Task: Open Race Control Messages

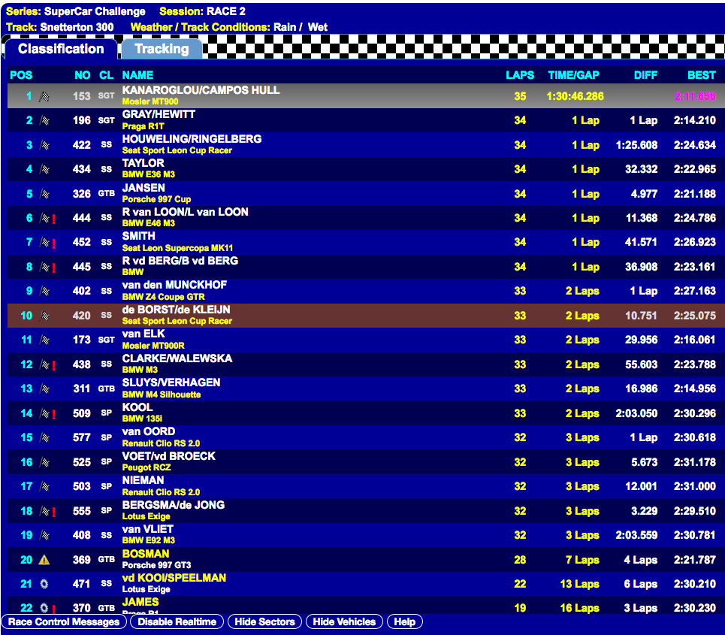Action: (64, 621)
